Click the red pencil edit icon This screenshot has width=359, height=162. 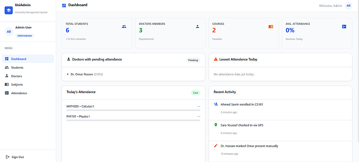215,146
